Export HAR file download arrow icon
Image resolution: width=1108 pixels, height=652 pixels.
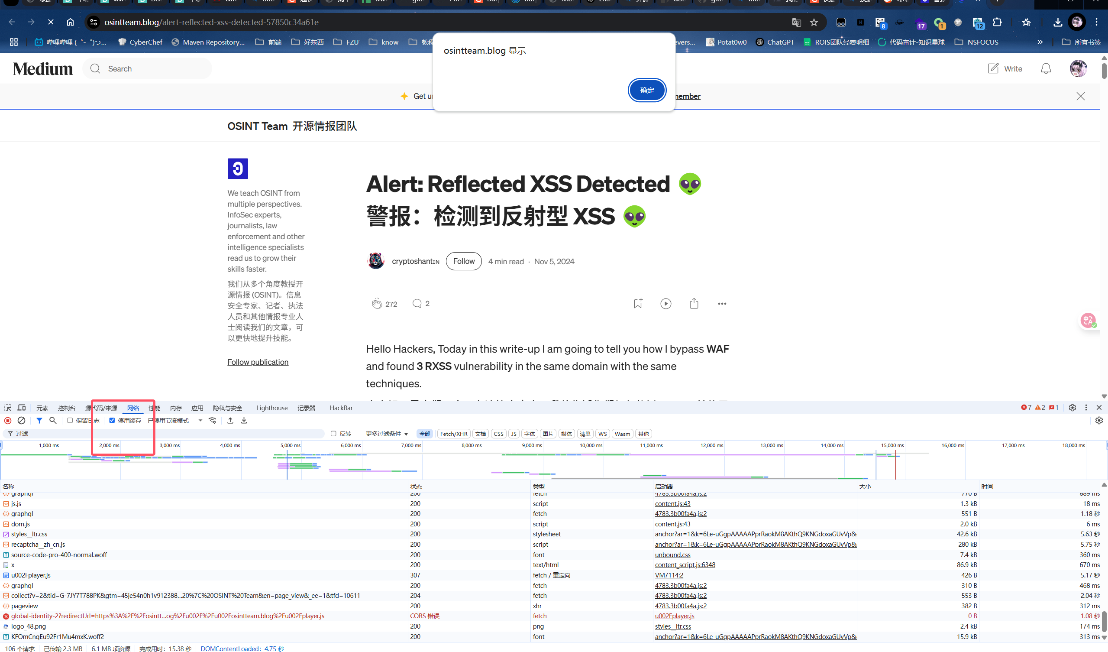coord(244,421)
